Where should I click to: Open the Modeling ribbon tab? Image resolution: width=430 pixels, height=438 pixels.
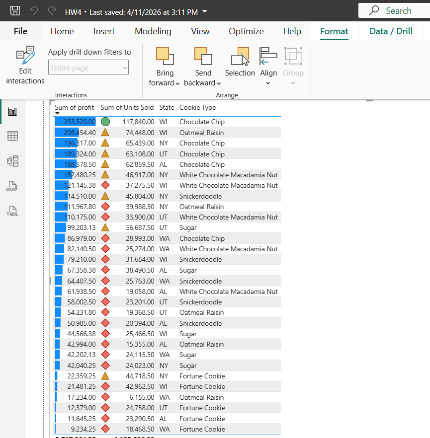point(153,31)
